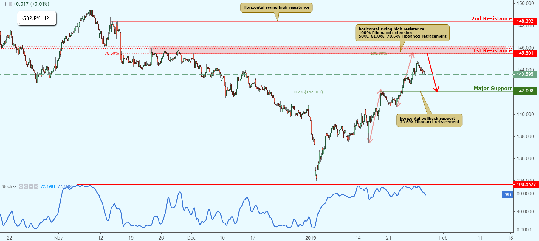The width and height of the screenshot is (539, 241).
Task: Click the Feb label on time axis
Action: pos(443,238)
